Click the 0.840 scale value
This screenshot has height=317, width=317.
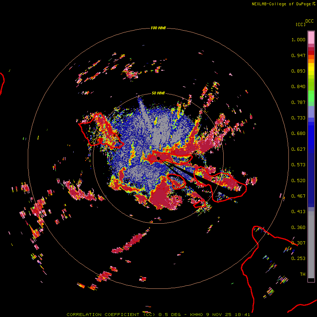pyautogui.click(x=298, y=87)
